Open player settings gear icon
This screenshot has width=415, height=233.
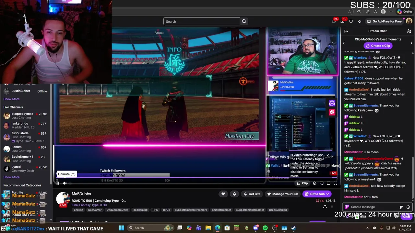(x=314, y=183)
